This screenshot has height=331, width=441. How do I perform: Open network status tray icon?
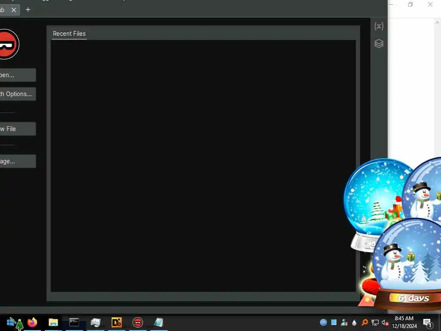[x=375, y=322]
